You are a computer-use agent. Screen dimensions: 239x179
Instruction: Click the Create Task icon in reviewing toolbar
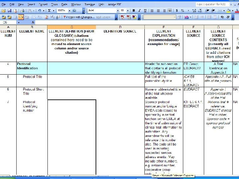click(47, 17)
